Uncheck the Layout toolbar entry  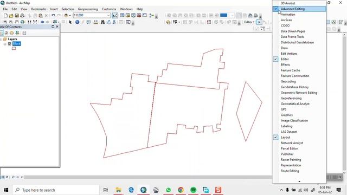coord(299,137)
